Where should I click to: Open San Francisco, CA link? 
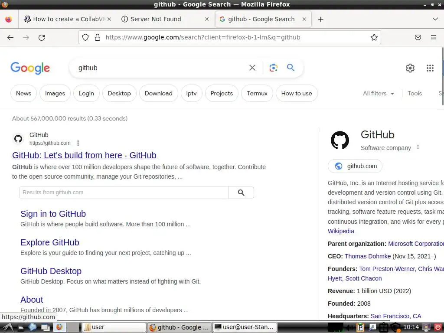(396, 316)
